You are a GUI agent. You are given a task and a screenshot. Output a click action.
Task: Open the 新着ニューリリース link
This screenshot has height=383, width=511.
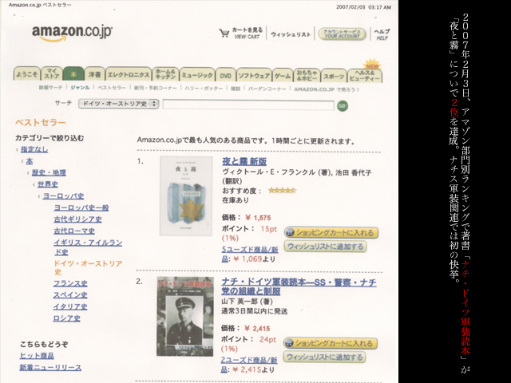50,367
